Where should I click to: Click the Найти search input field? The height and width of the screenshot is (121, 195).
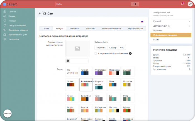pos(93,4)
